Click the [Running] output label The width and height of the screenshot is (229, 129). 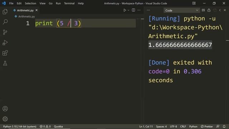tap(164, 19)
